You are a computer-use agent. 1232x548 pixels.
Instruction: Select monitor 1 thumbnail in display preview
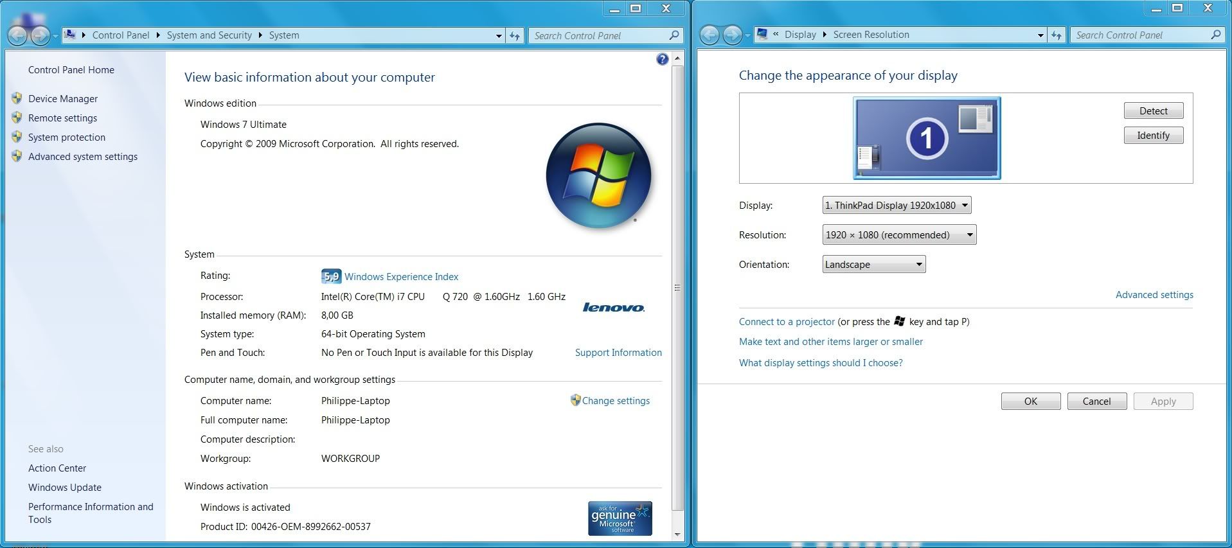(927, 138)
